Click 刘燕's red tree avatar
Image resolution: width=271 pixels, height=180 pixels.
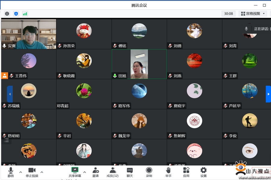point(195,61)
